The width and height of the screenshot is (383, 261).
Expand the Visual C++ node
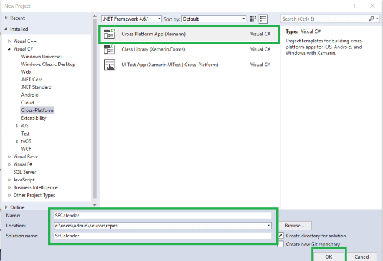pyautogui.click(x=9, y=41)
